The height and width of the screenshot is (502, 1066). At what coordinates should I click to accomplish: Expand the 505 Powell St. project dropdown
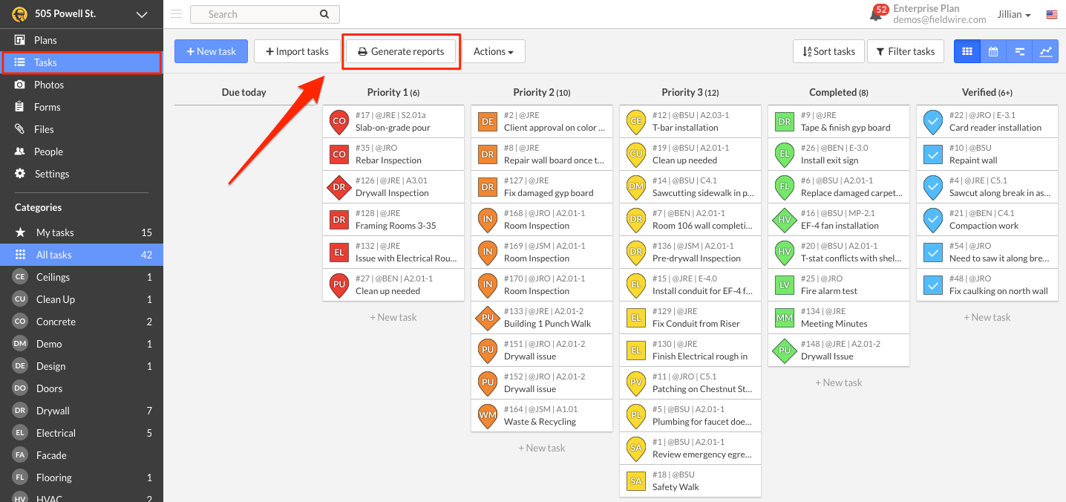pyautogui.click(x=142, y=15)
